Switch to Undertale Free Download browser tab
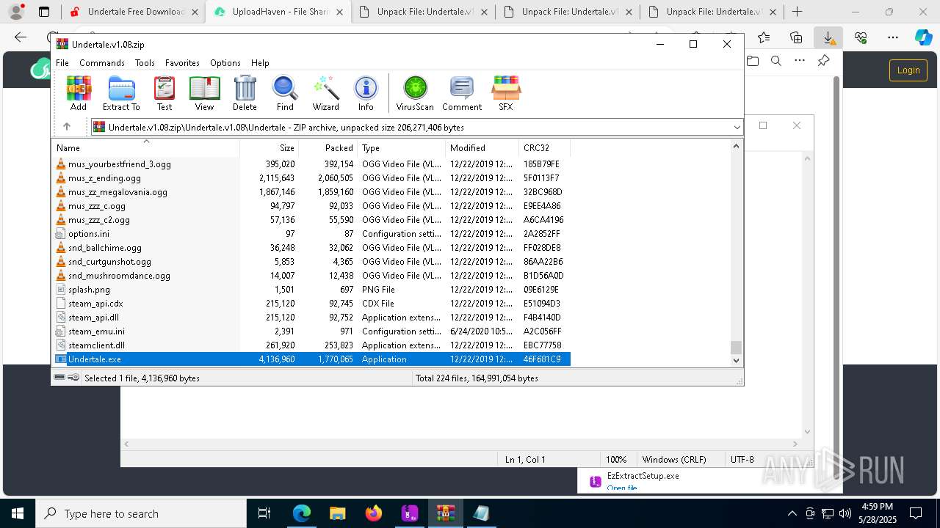This screenshot has width=940, height=528. (x=134, y=12)
